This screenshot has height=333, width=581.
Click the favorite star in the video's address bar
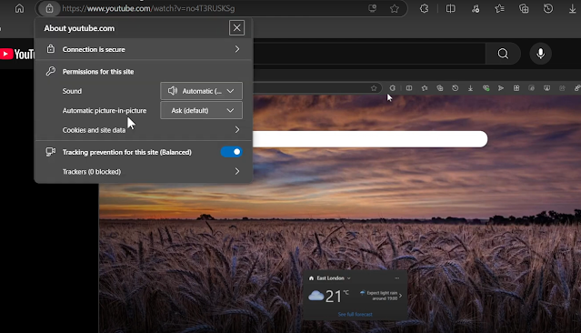[x=374, y=88]
